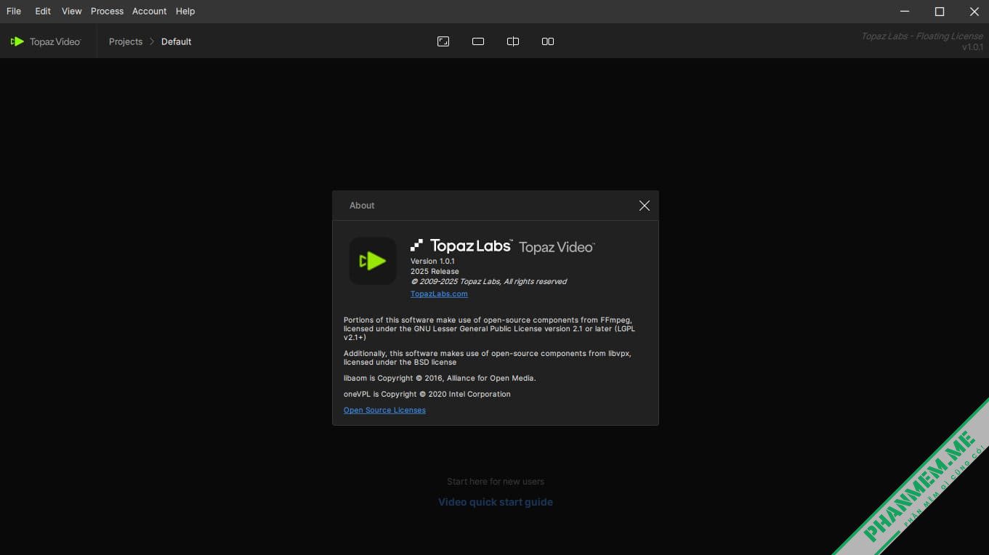Open the Edit menu
Image resolution: width=989 pixels, height=555 pixels.
click(x=43, y=11)
